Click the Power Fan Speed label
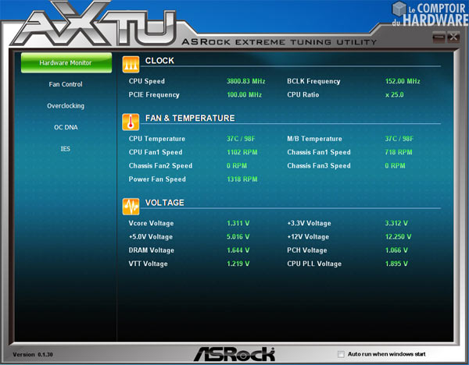This screenshot has width=469, height=365. 157,179
